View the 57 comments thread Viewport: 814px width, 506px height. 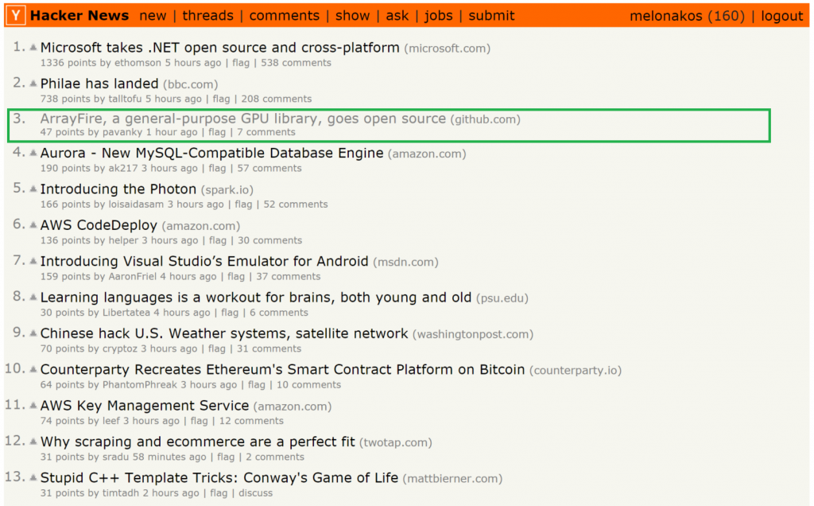269,169
